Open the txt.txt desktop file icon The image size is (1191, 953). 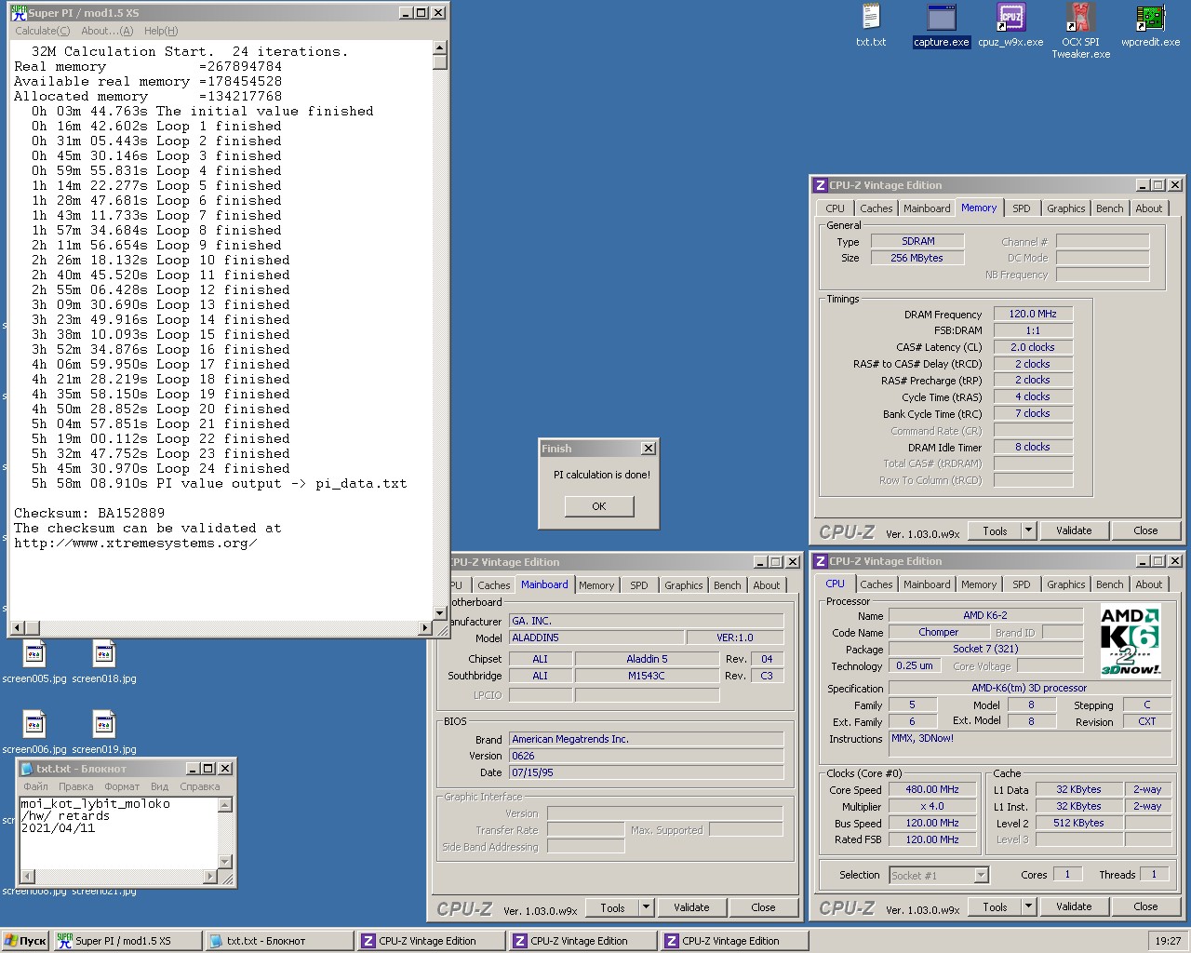(x=871, y=24)
